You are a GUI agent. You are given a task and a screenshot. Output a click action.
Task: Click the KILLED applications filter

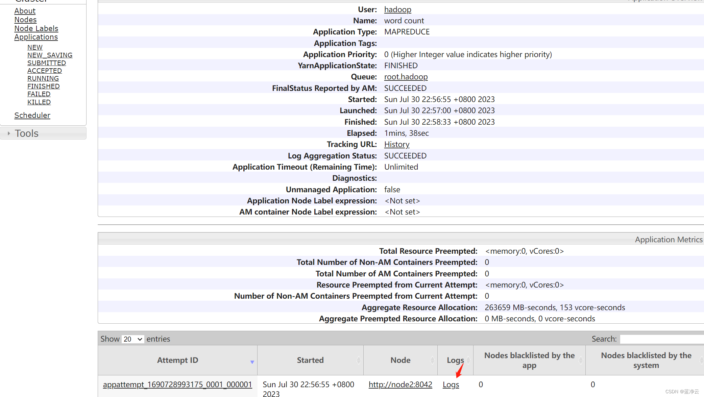click(x=39, y=102)
